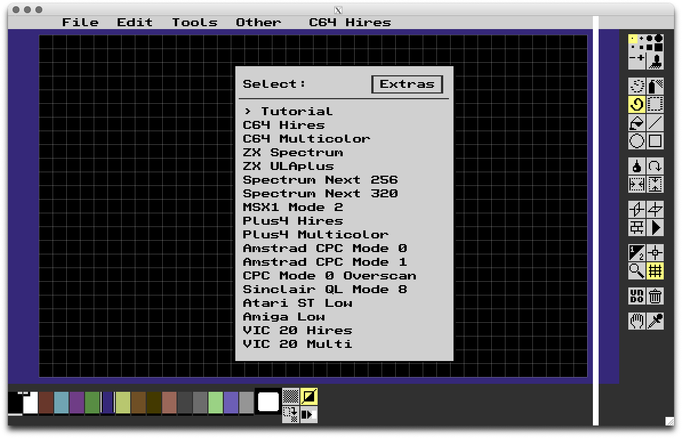Choose Sinclair QL Mode 8
The image size is (682, 438).
pos(325,289)
